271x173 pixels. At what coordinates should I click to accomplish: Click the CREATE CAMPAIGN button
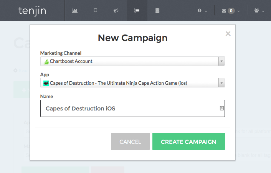[188, 142]
